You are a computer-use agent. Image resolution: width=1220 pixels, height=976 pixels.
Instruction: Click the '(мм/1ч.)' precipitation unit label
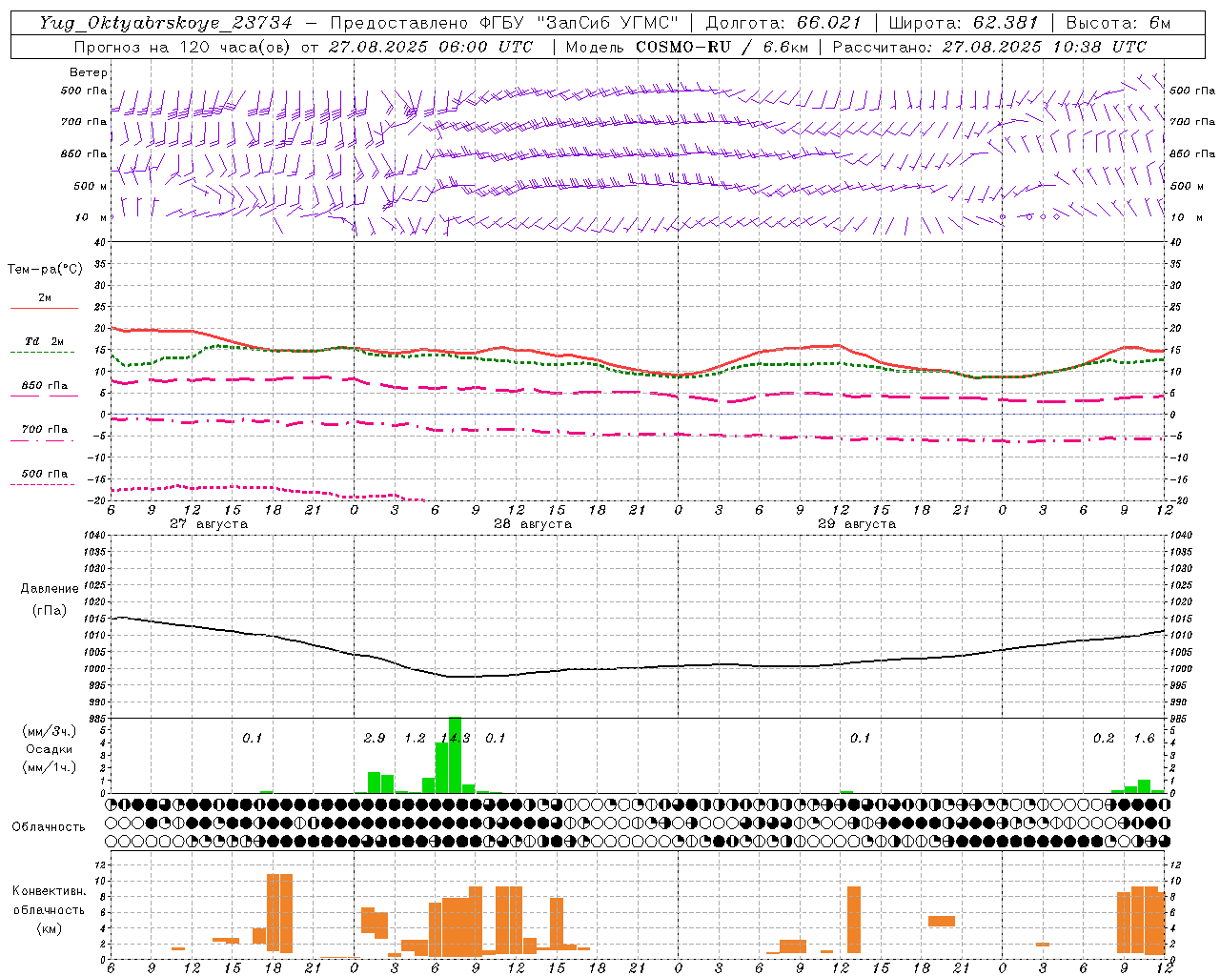click(50, 767)
